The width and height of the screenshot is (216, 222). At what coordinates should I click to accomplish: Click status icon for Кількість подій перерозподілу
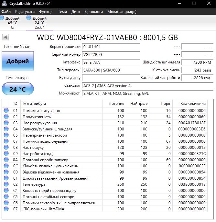click(x=6, y=190)
